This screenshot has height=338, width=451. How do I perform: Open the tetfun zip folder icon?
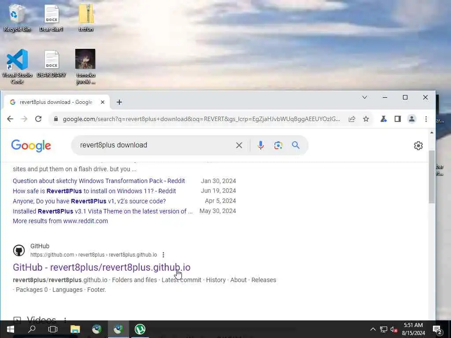click(x=86, y=18)
